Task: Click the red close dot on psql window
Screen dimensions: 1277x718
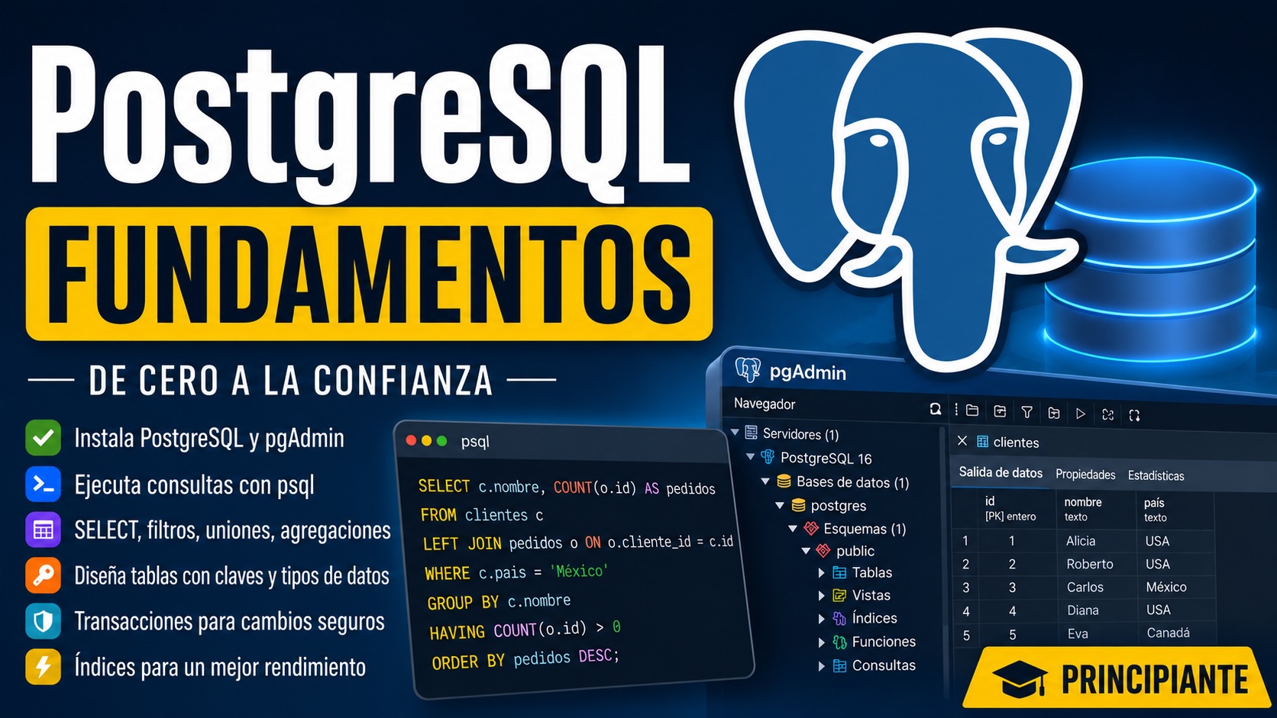Action: pyautogui.click(x=411, y=440)
